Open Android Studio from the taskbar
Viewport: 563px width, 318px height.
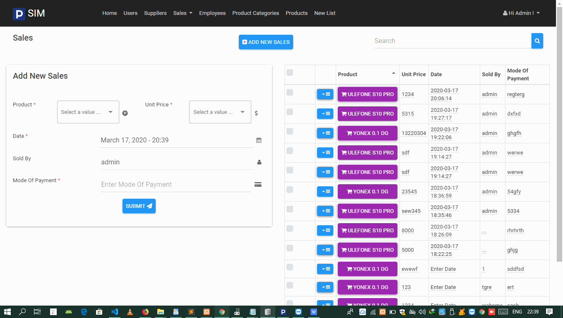point(69,312)
